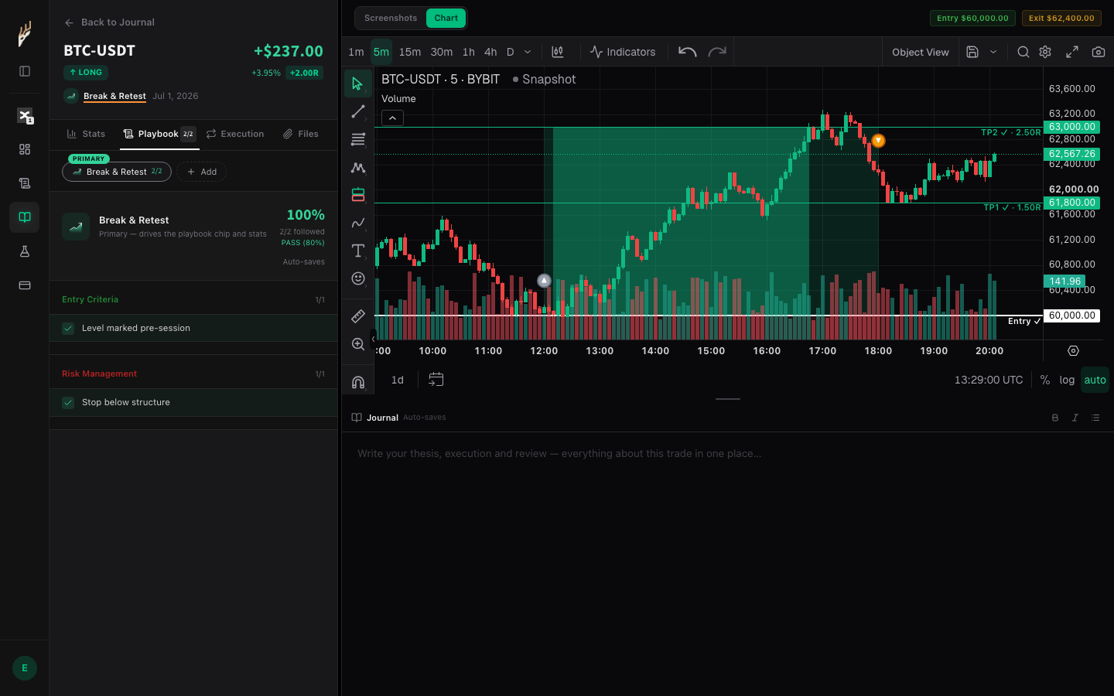Toggle the magnet snap mode
The height and width of the screenshot is (696, 1114).
pyautogui.click(x=357, y=382)
